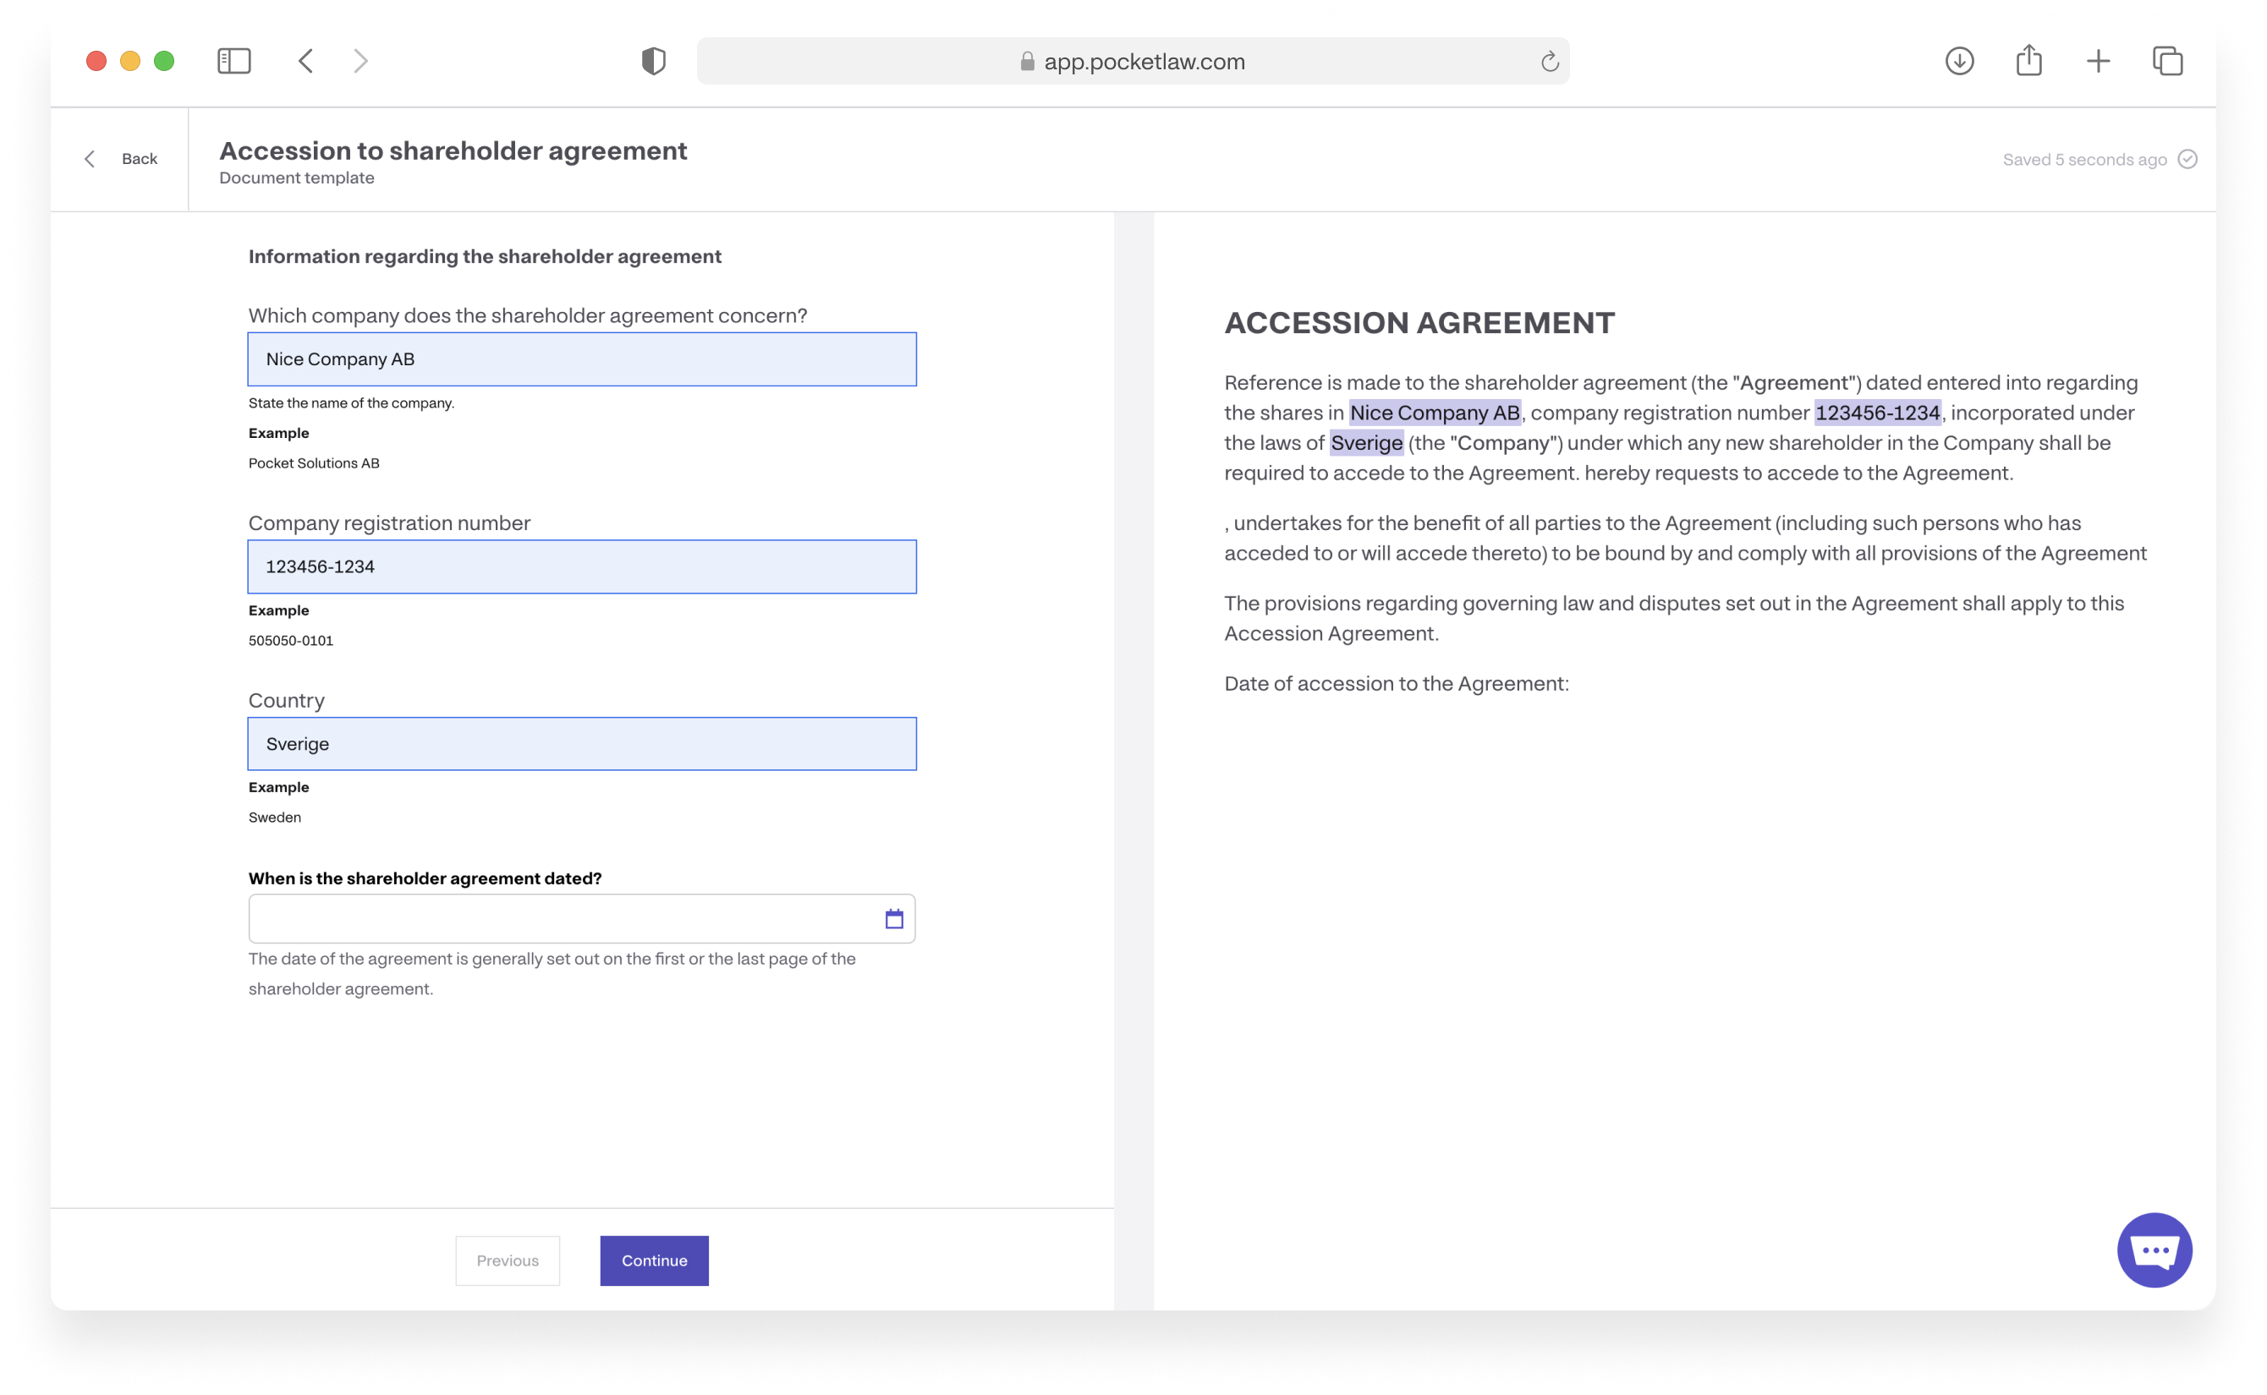Click into the Country input field
The width and height of the screenshot is (2267, 1395).
(x=583, y=744)
